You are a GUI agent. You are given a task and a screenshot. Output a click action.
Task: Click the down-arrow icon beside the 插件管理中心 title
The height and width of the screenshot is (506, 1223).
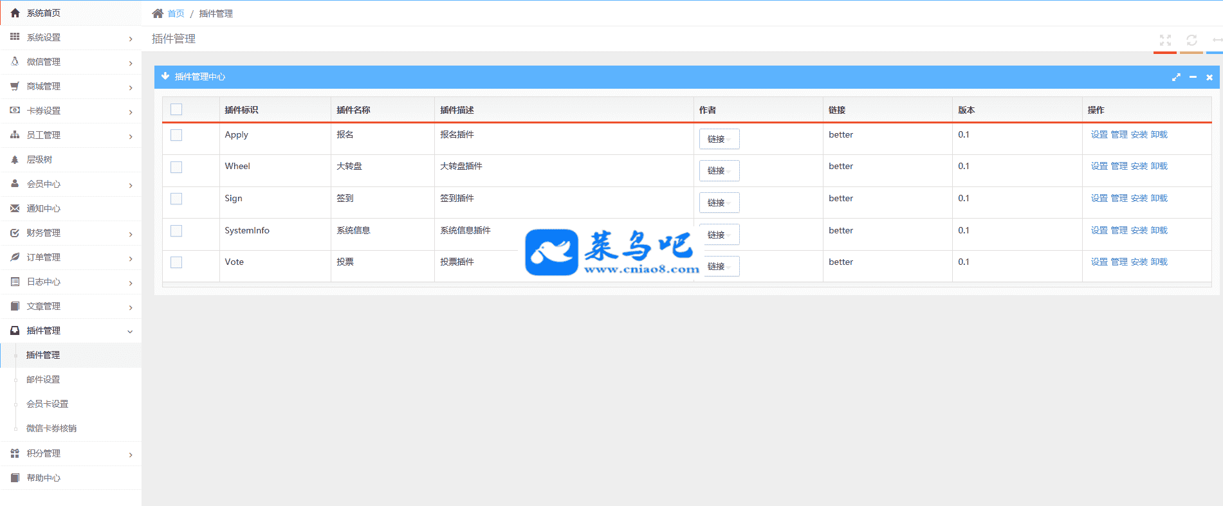pos(165,77)
